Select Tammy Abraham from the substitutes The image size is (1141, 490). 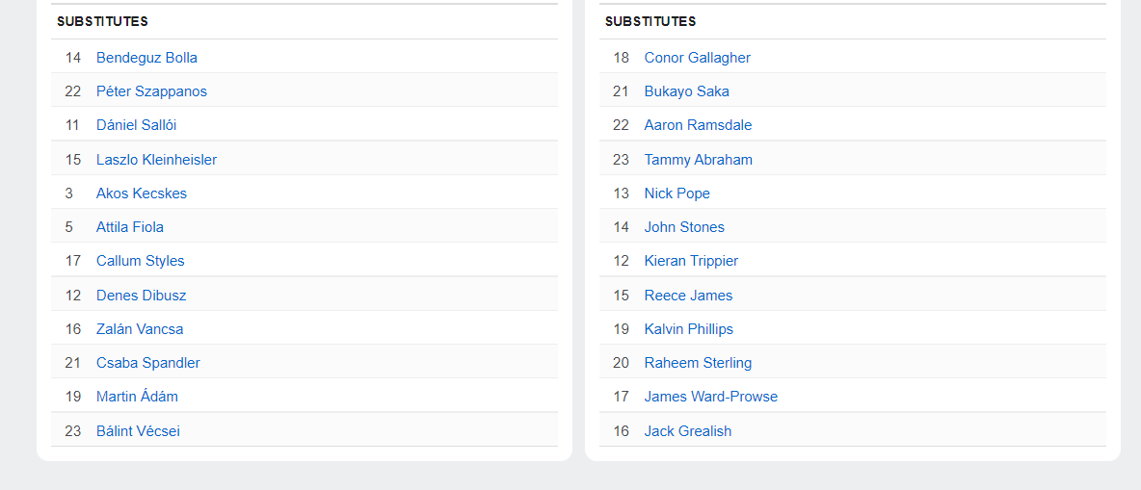coord(698,160)
